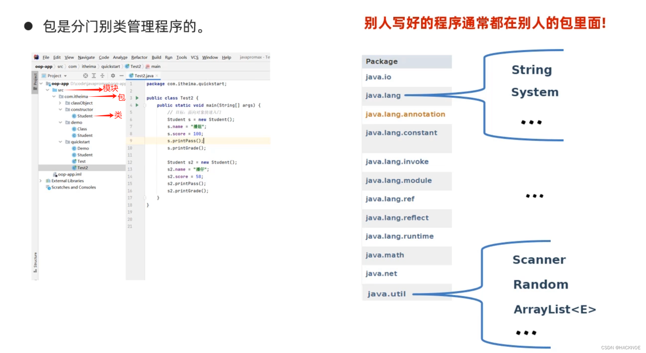Open the View menu

(x=69, y=58)
